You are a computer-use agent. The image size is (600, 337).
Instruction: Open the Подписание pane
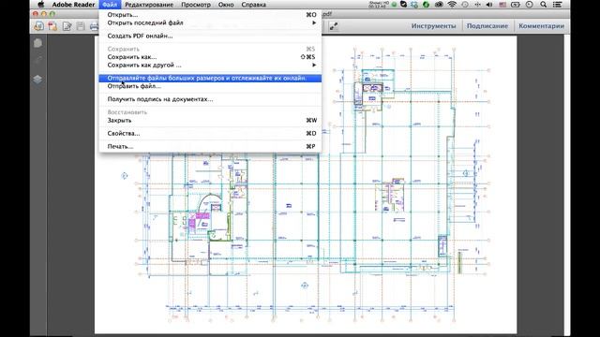[487, 26]
